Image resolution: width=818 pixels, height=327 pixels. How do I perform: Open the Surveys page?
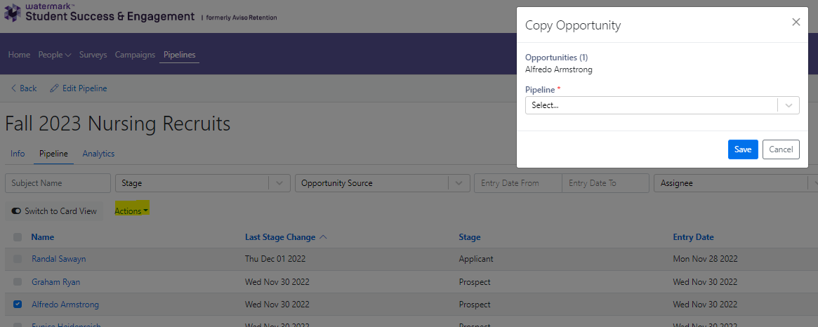pyautogui.click(x=93, y=54)
